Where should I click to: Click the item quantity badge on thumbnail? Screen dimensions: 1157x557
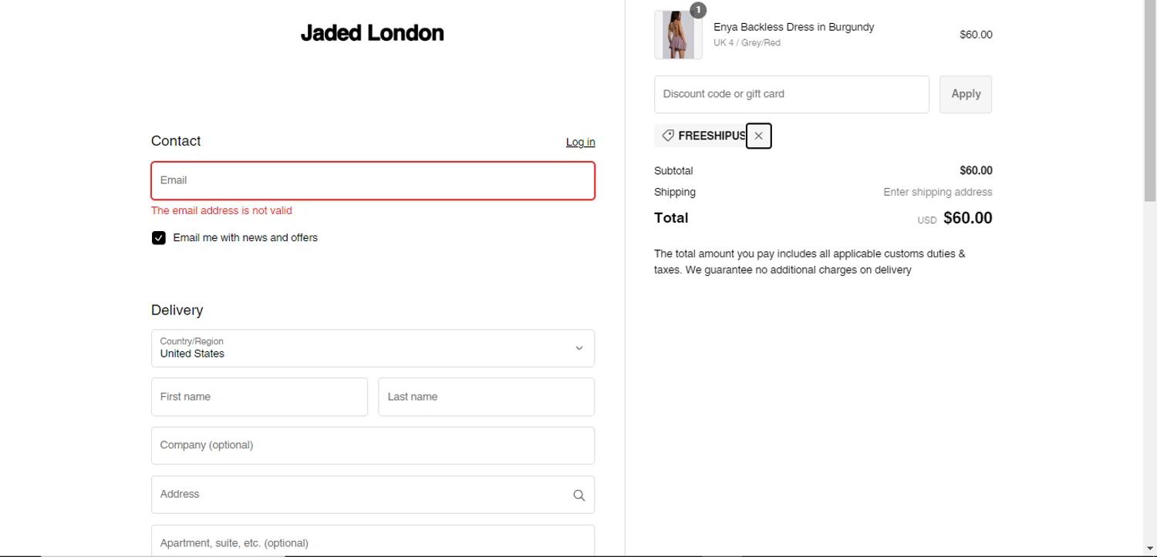point(697,10)
